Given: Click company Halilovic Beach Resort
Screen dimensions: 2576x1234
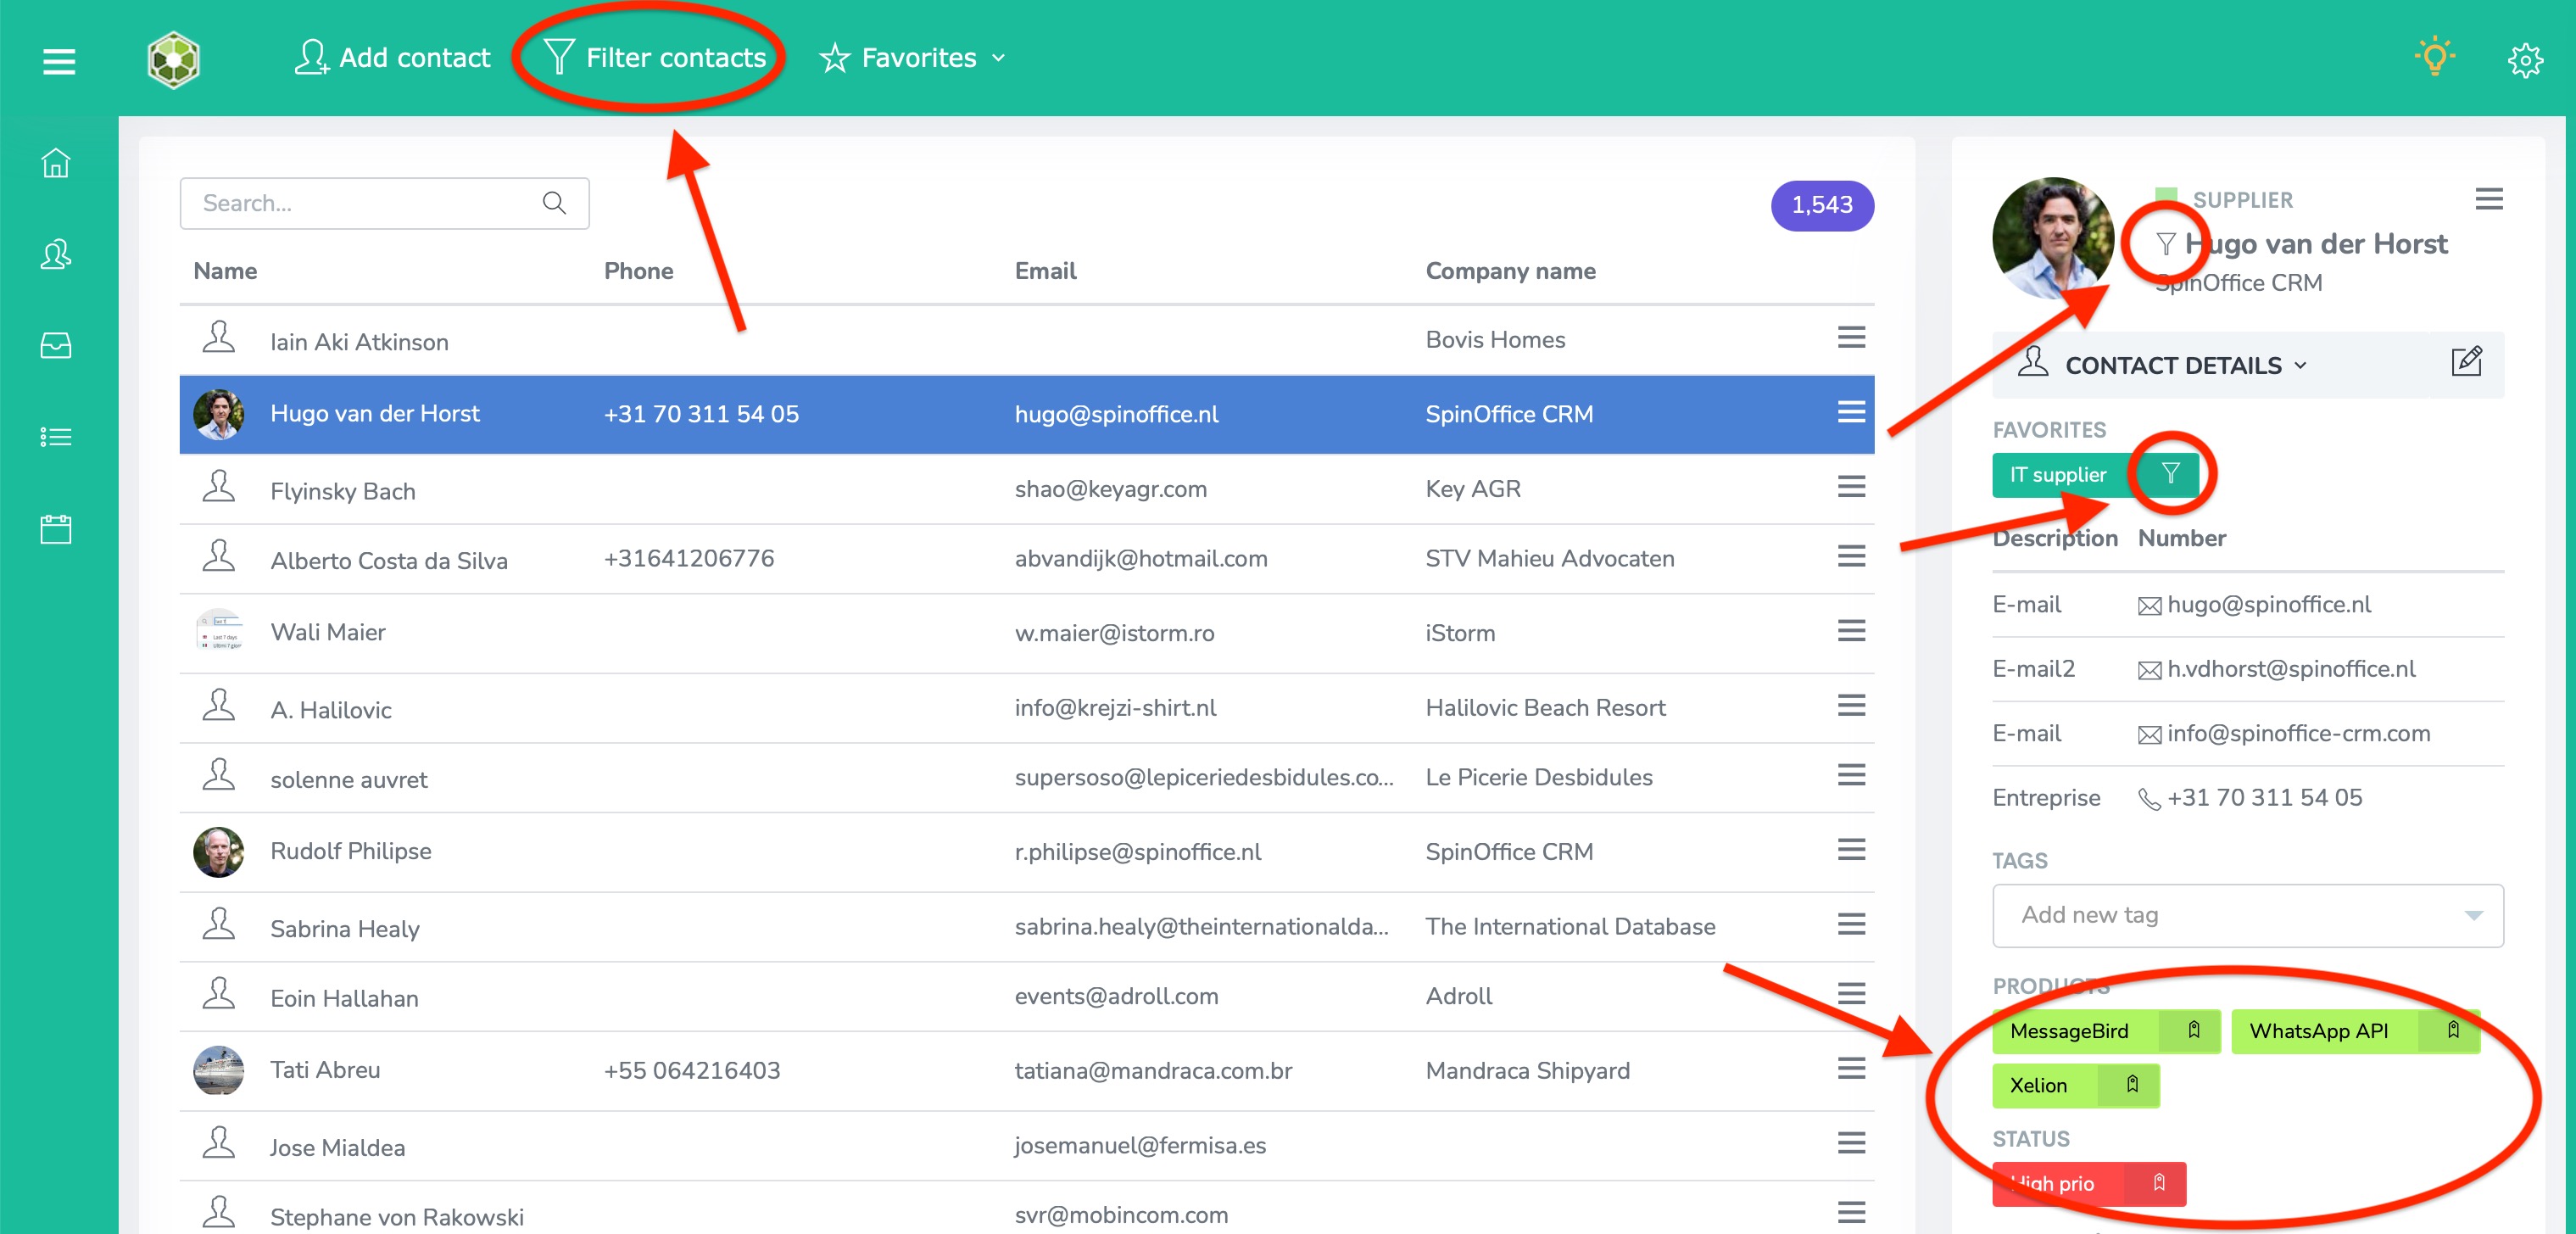Looking at the screenshot, I should click(x=1545, y=708).
